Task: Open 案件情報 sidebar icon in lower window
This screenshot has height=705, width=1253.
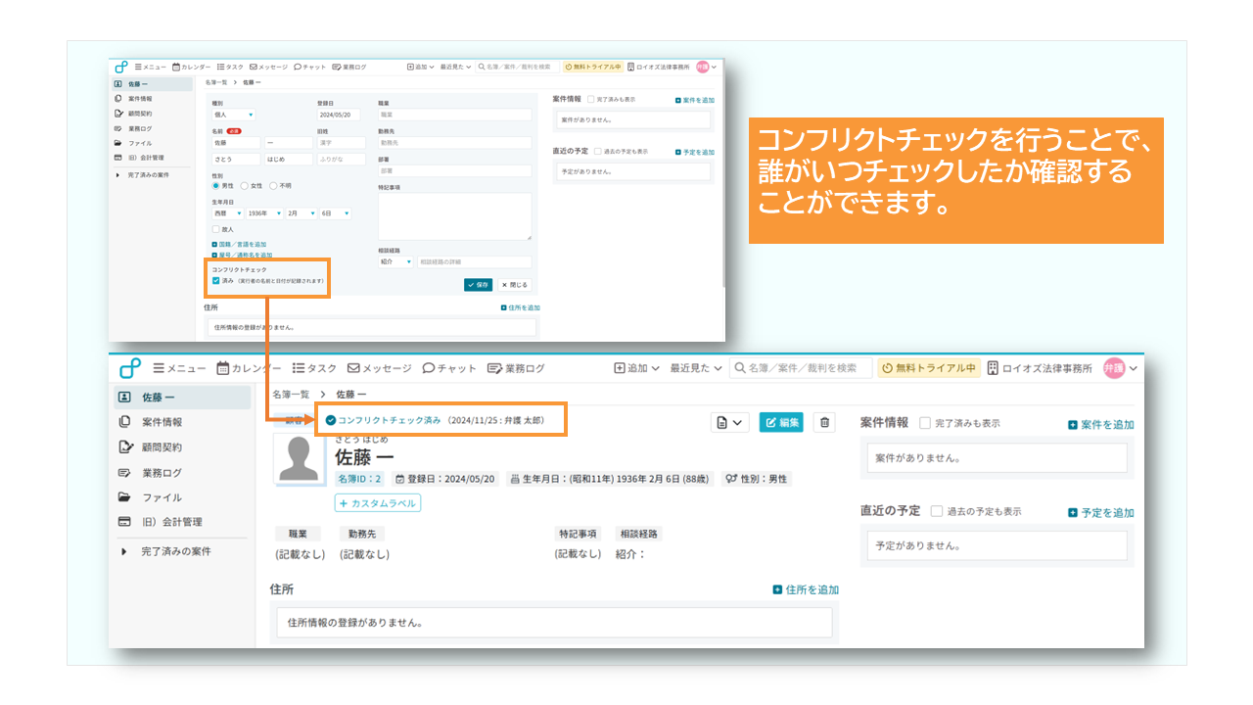Action: (124, 422)
